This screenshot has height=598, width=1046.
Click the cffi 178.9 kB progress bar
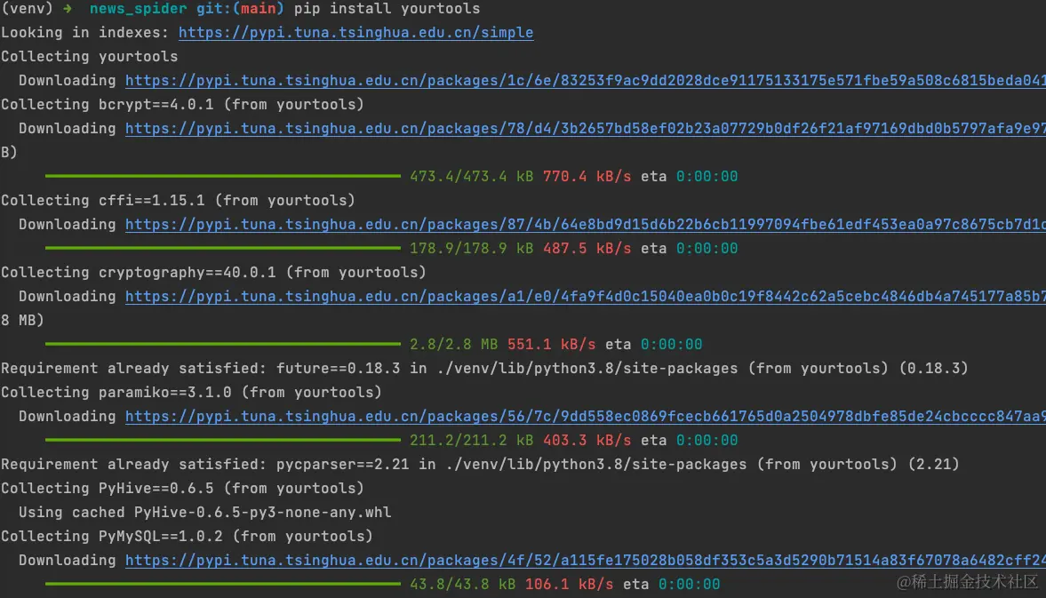[222, 248]
